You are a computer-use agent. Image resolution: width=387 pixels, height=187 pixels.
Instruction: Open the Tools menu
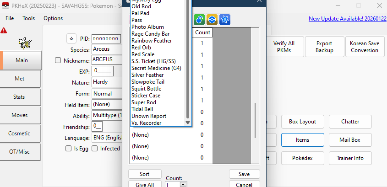click(x=29, y=18)
